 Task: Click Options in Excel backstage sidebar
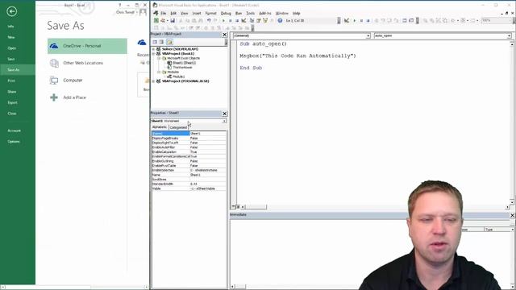14,142
